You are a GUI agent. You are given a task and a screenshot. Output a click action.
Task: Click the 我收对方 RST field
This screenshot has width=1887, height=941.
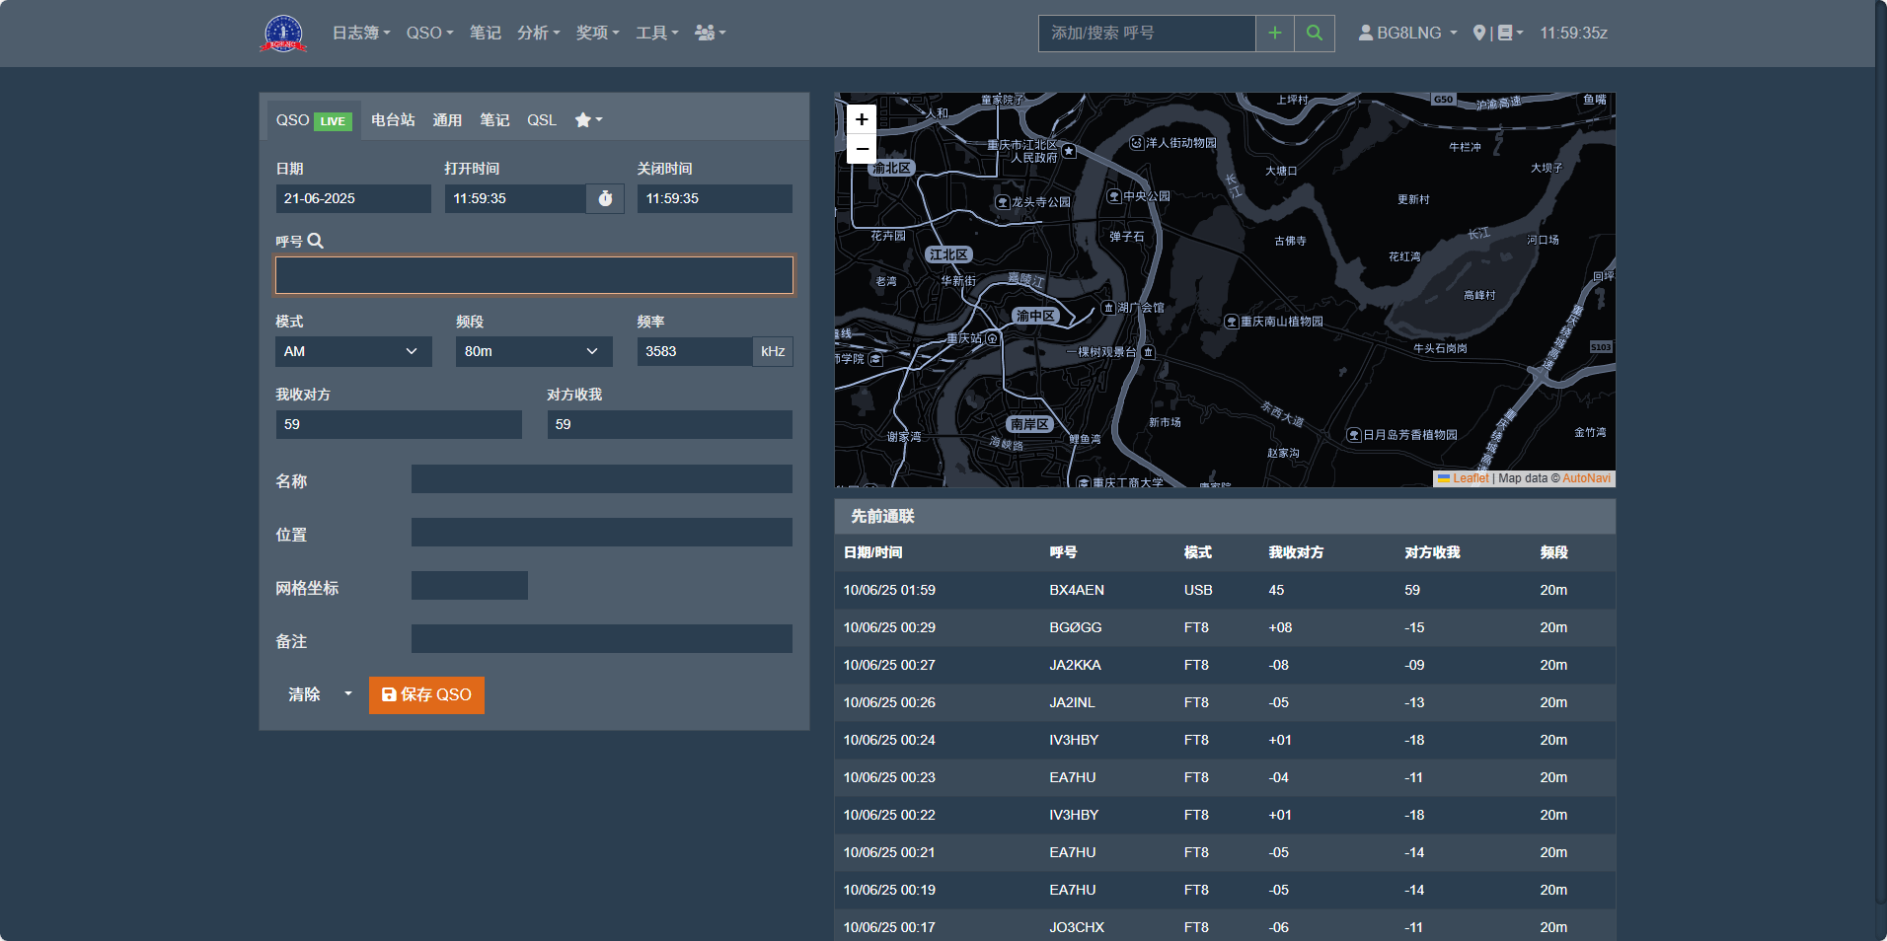tap(399, 424)
